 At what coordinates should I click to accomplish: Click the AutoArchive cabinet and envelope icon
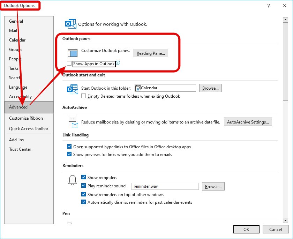point(73,122)
